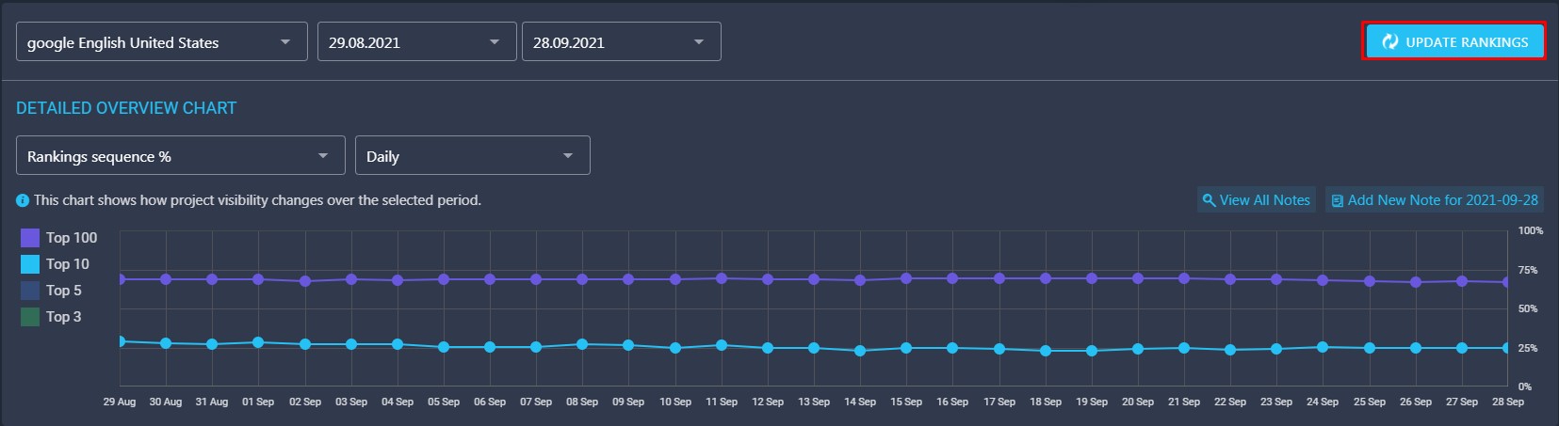Click the Top 10 data point for 01 Sep
The width and height of the screenshot is (1559, 426).
tap(258, 342)
